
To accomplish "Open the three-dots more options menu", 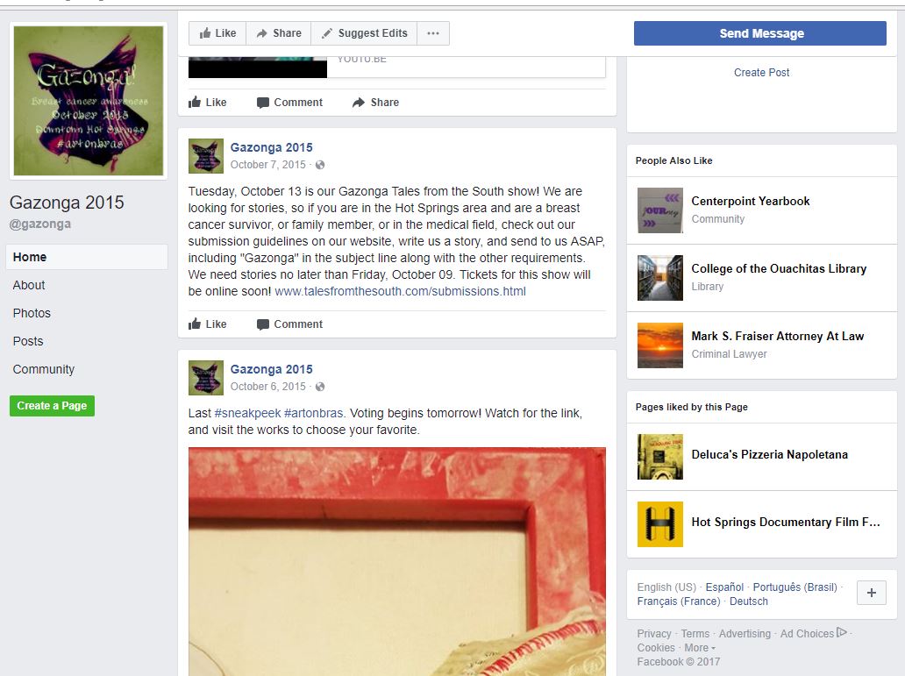I will click(433, 33).
